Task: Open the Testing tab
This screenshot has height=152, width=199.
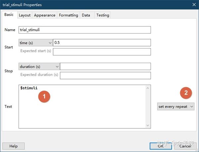Action: (102, 15)
